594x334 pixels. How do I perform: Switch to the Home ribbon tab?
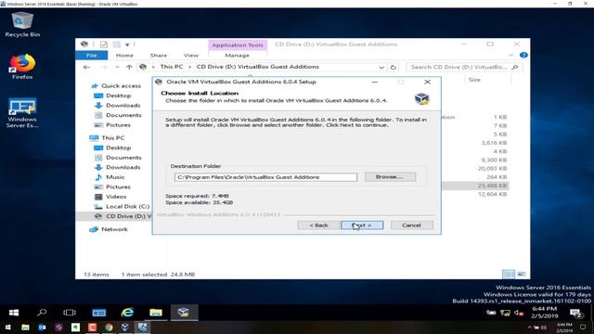pyautogui.click(x=124, y=56)
